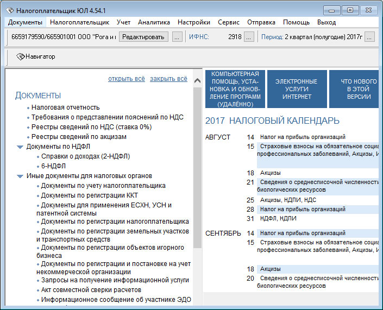Click September 15 Страховые взносы entry

(x=318, y=246)
